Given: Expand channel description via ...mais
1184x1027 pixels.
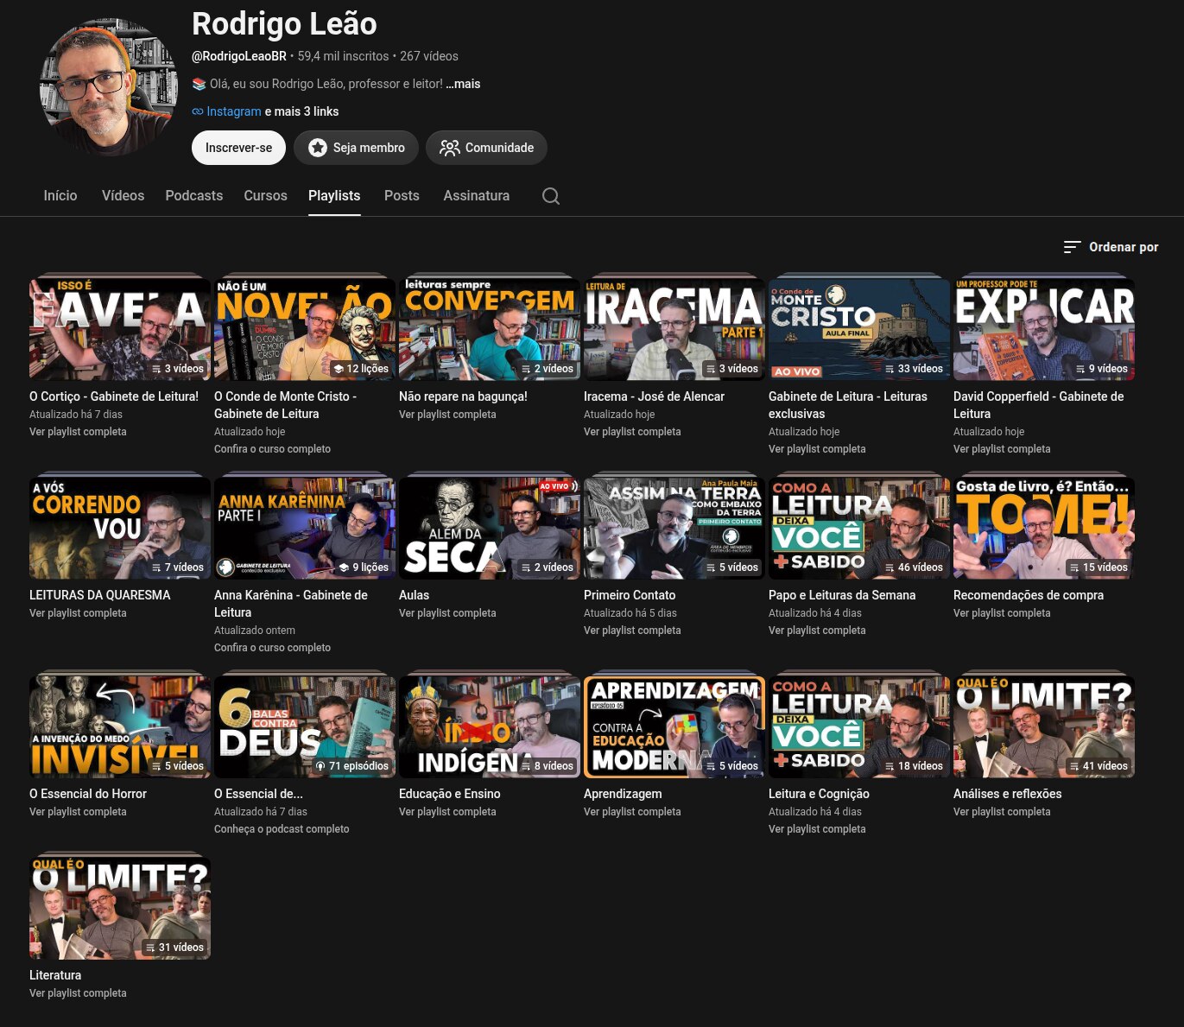Looking at the screenshot, I should pos(463,84).
